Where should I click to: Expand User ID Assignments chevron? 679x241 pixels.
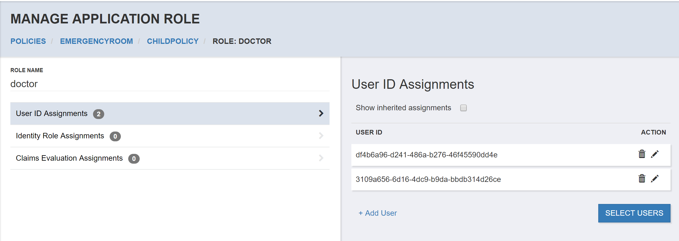click(x=321, y=113)
